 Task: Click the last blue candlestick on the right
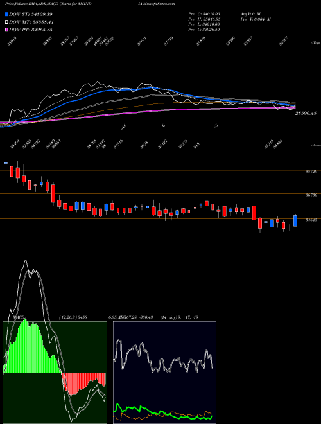(x=295, y=220)
